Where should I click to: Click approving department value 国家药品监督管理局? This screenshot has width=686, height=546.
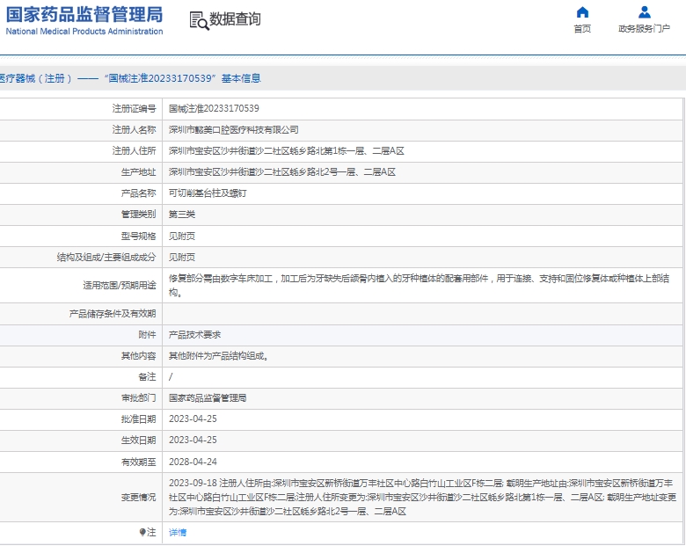208,398
